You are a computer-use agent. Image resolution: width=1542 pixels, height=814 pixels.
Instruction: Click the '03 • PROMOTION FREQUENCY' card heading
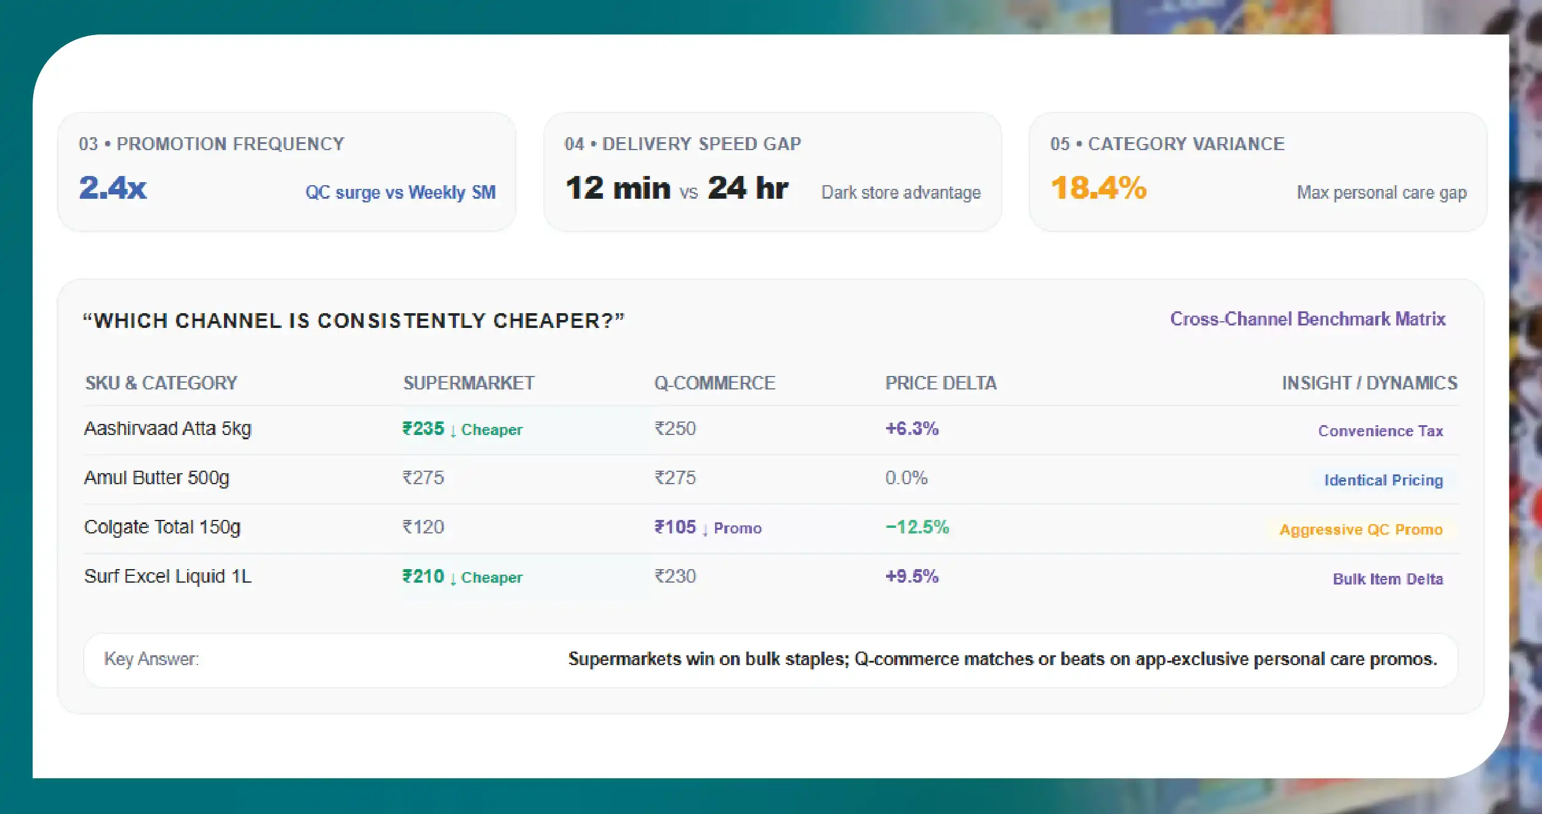tap(212, 144)
